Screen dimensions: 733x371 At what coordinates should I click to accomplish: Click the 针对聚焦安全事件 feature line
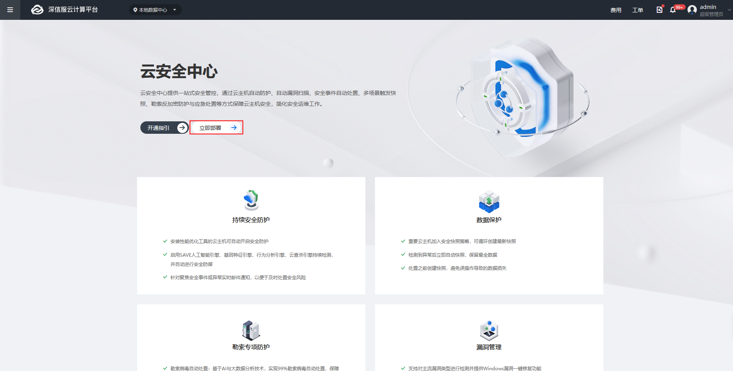pyautogui.click(x=238, y=278)
